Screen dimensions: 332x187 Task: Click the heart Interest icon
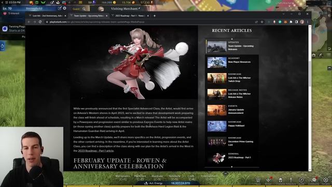[5, 14]
